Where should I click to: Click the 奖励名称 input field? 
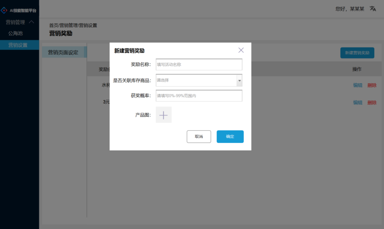point(199,64)
